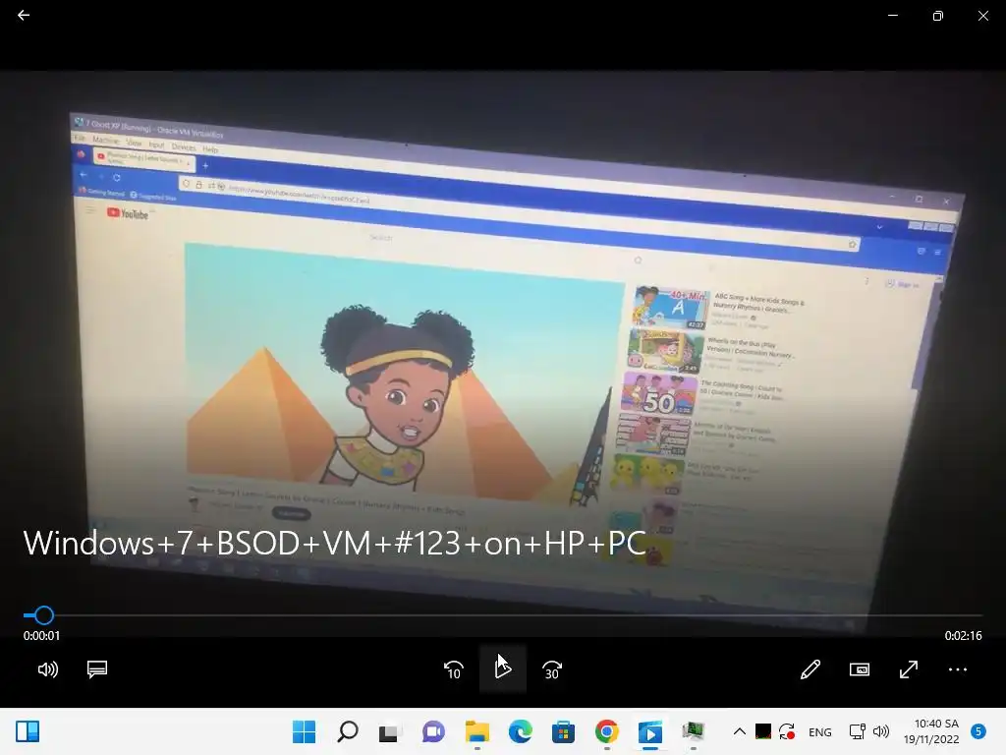Screen dimensions: 1006x755
Task: Open the monitor app next to Movies & TV
Action: (x=693, y=730)
